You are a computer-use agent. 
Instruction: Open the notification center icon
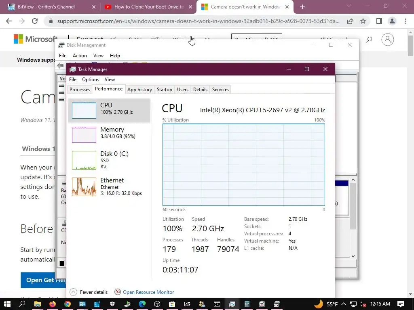click(401, 304)
